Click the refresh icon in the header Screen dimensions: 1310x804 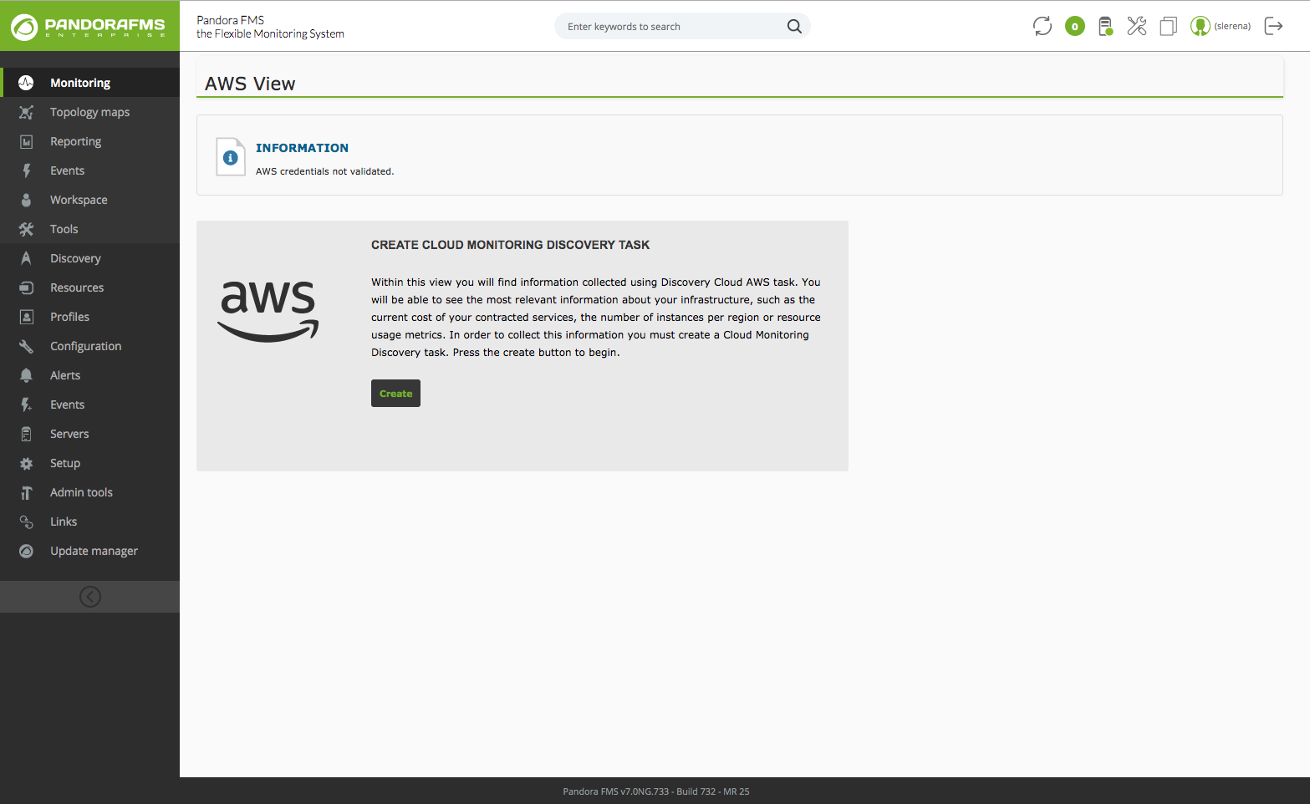(x=1042, y=26)
